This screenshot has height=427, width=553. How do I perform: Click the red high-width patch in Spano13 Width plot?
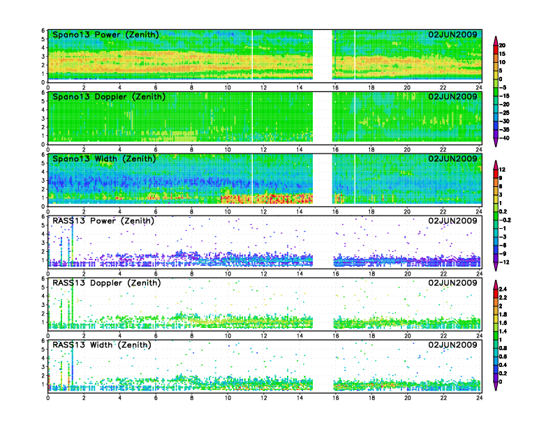tap(267, 199)
